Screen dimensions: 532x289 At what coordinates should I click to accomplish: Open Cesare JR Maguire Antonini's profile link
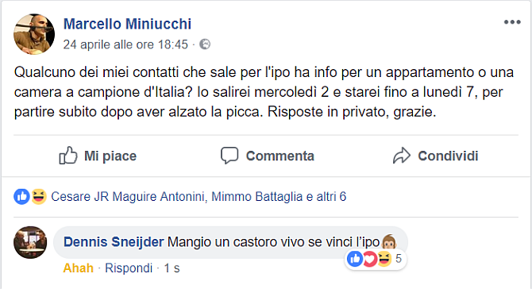click(x=128, y=197)
